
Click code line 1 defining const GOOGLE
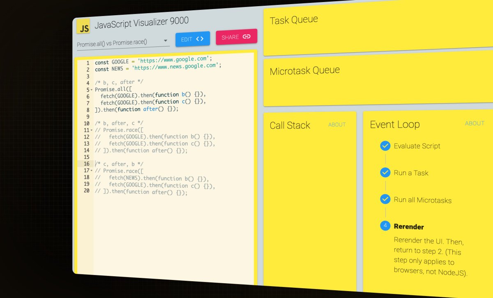point(153,60)
